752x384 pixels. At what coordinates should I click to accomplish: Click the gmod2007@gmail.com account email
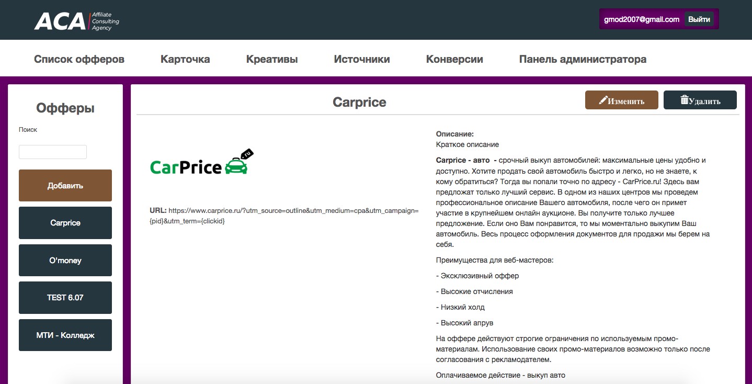(642, 19)
